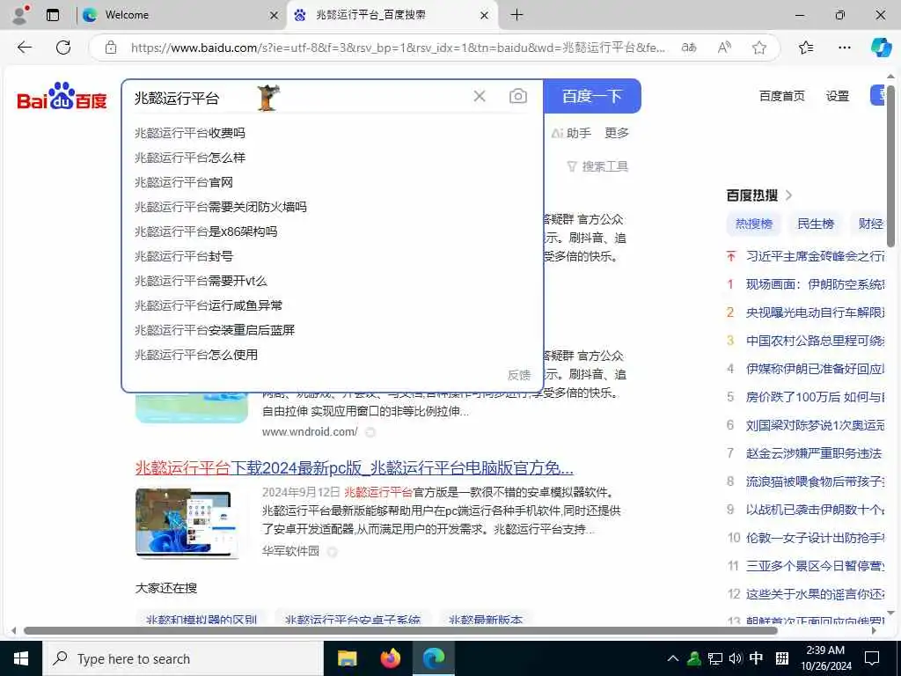
Task: Switch to Microsoft Edge in the taskbar
Action: 434,658
